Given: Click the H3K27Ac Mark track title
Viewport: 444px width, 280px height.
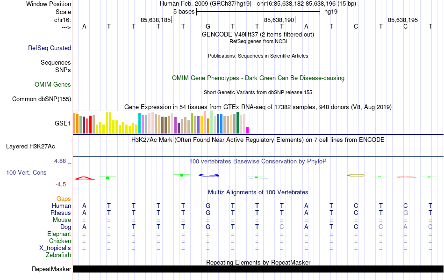Looking at the screenshot, I should (x=258, y=140).
